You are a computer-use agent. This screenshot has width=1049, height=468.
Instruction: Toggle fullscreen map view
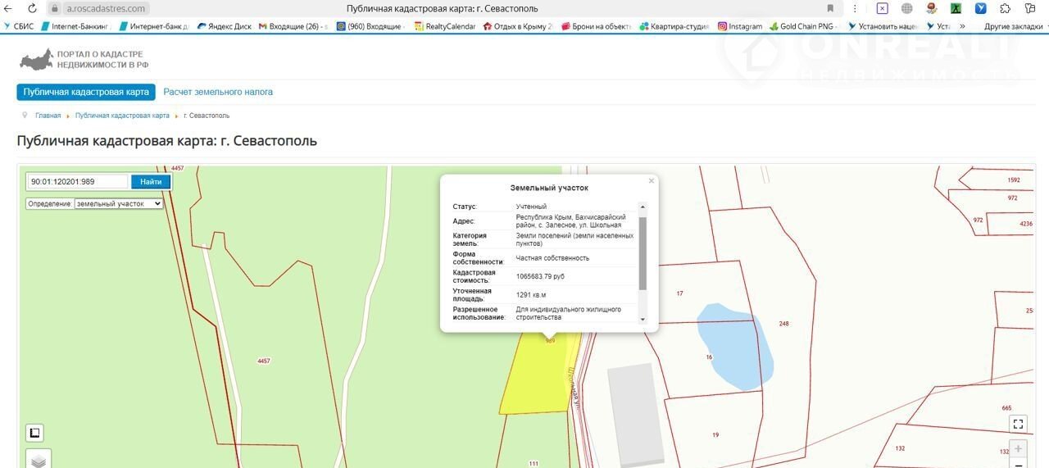[1018, 424]
